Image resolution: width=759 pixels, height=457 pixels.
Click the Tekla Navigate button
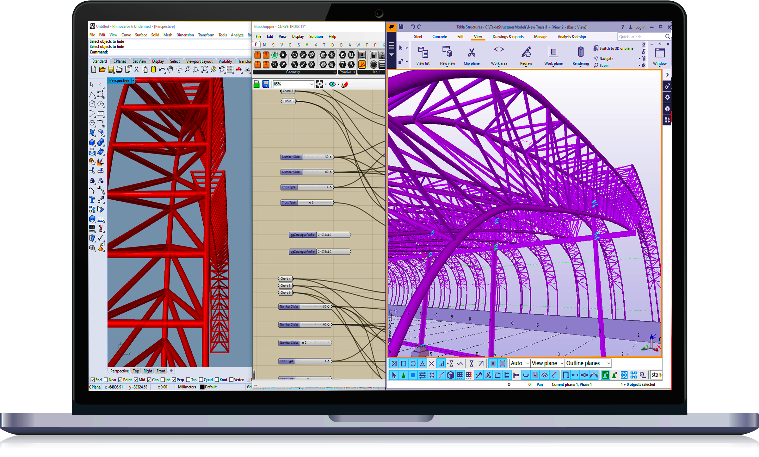coord(604,59)
